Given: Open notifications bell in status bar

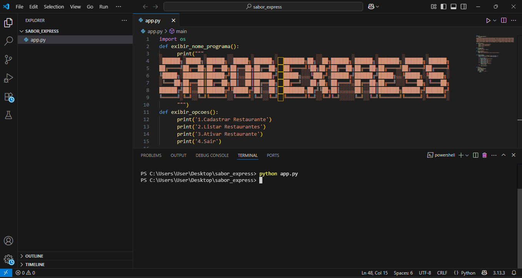Looking at the screenshot, I should point(514,273).
